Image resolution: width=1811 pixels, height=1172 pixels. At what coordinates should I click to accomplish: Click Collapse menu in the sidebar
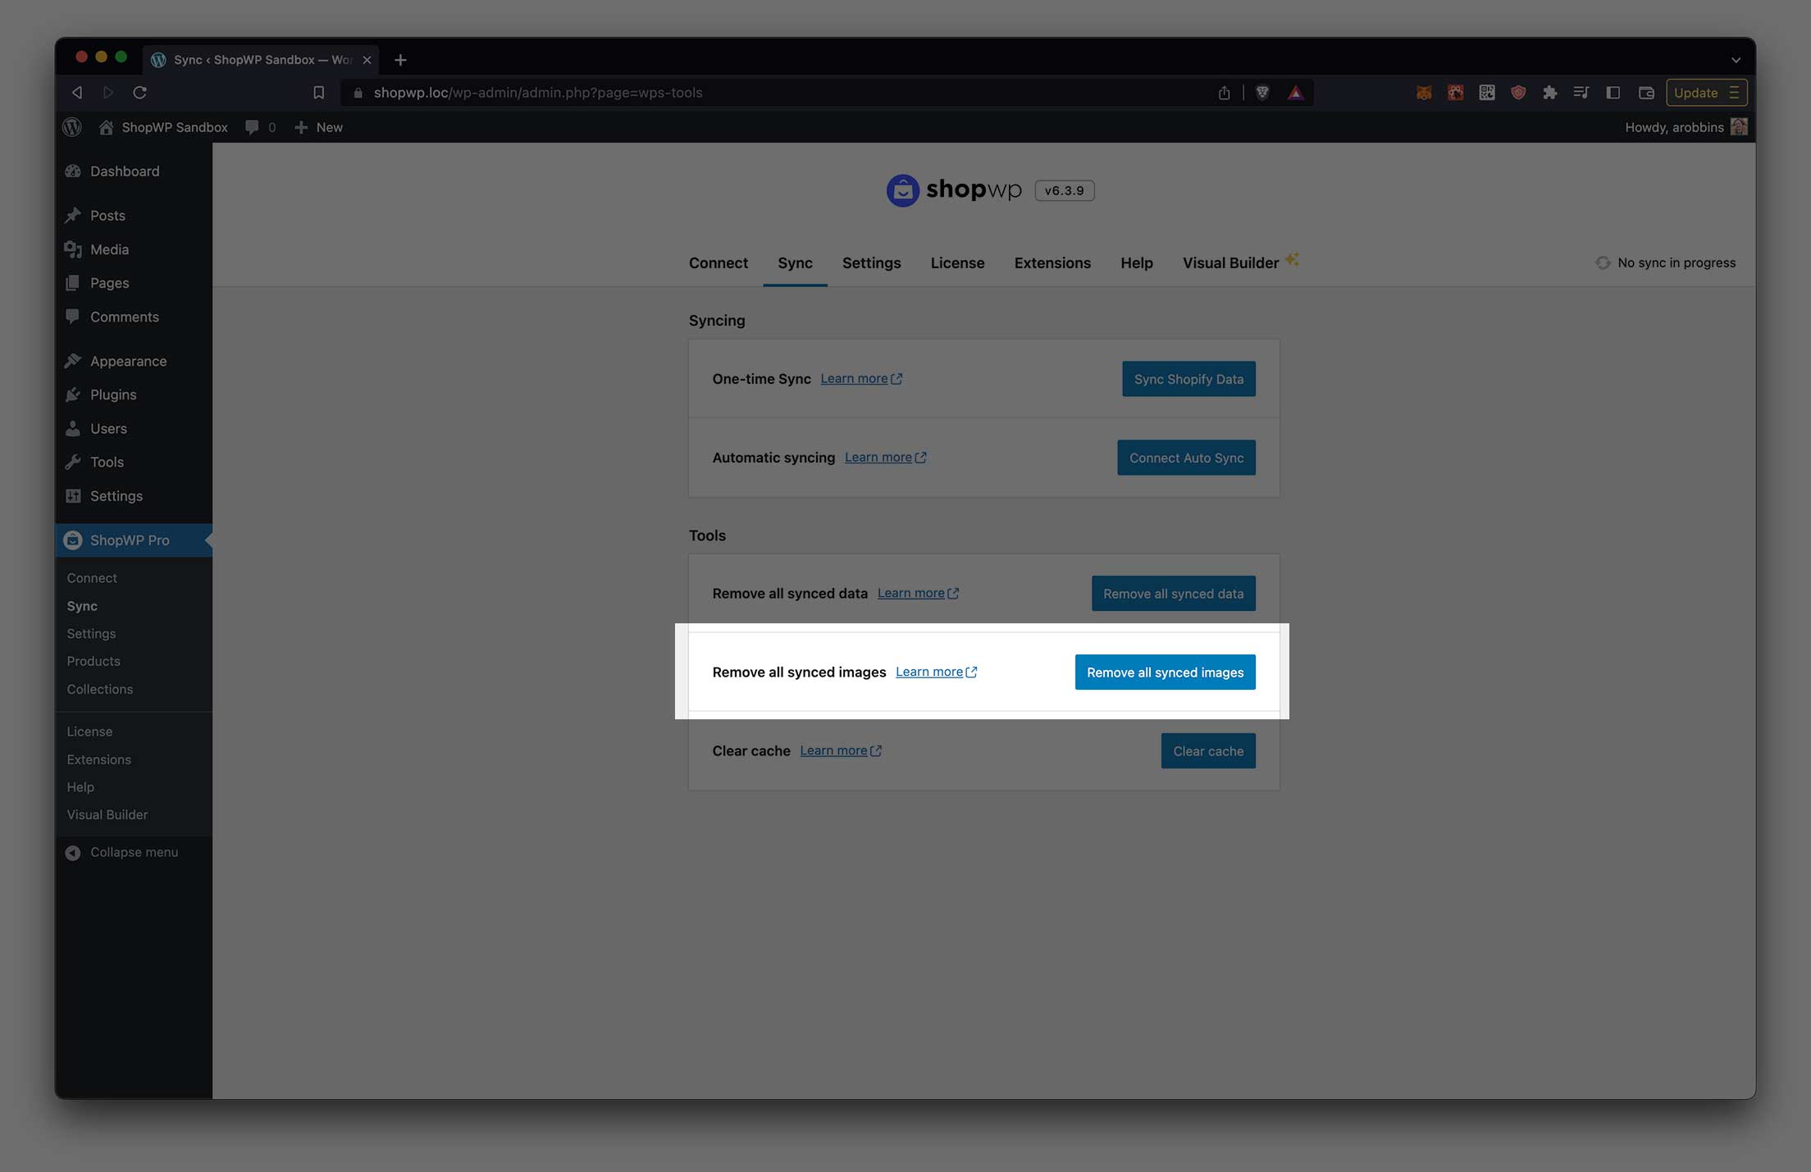(121, 852)
